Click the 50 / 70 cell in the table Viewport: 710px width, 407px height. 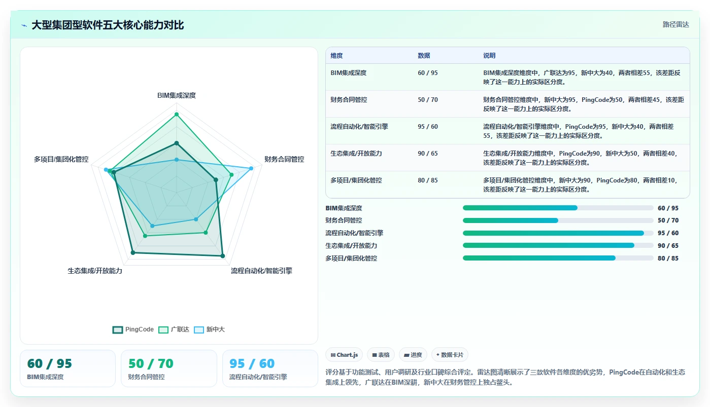tap(428, 100)
